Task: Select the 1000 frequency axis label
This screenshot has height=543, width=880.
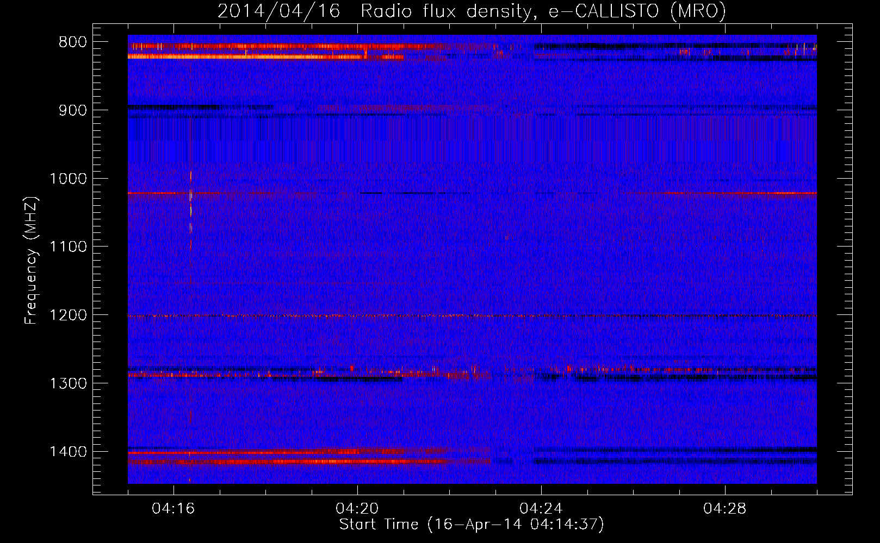Action: pyautogui.click(x=68, y=179)
